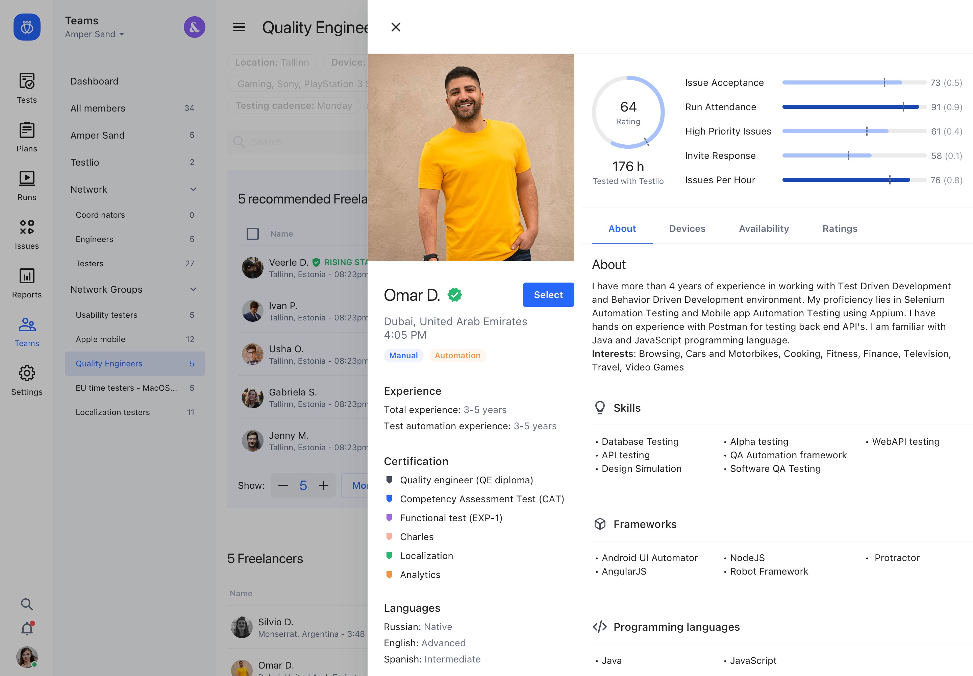Click the sidebar search magnifier icon
973x676 pixels.
tap(27, 604)
